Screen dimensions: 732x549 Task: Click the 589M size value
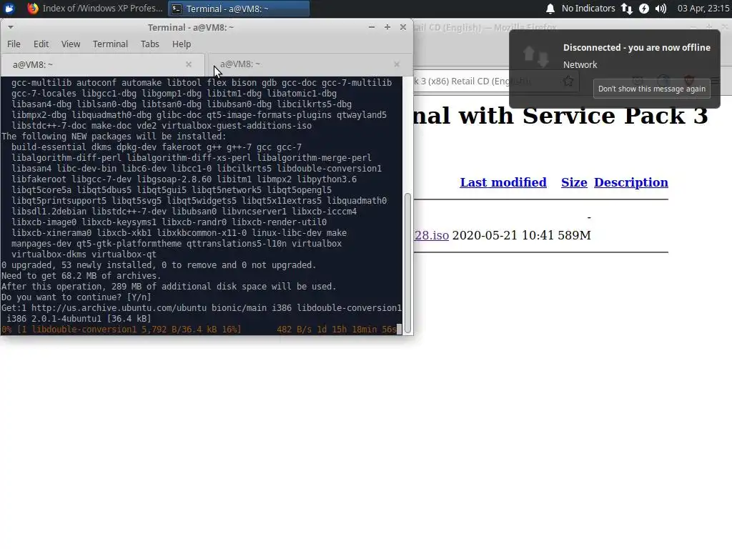tap(574, 235)
